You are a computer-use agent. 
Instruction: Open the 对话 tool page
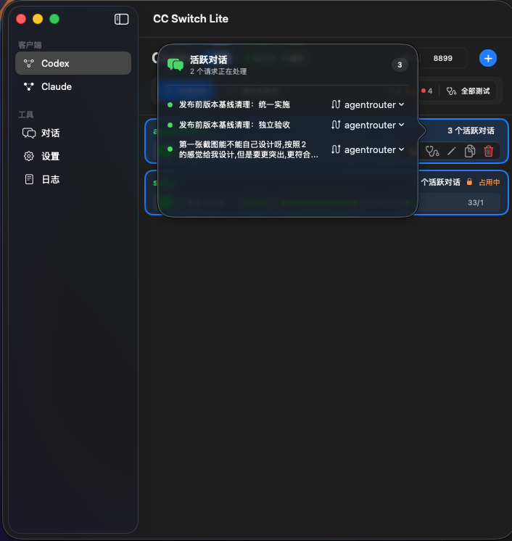coord(73,133)
